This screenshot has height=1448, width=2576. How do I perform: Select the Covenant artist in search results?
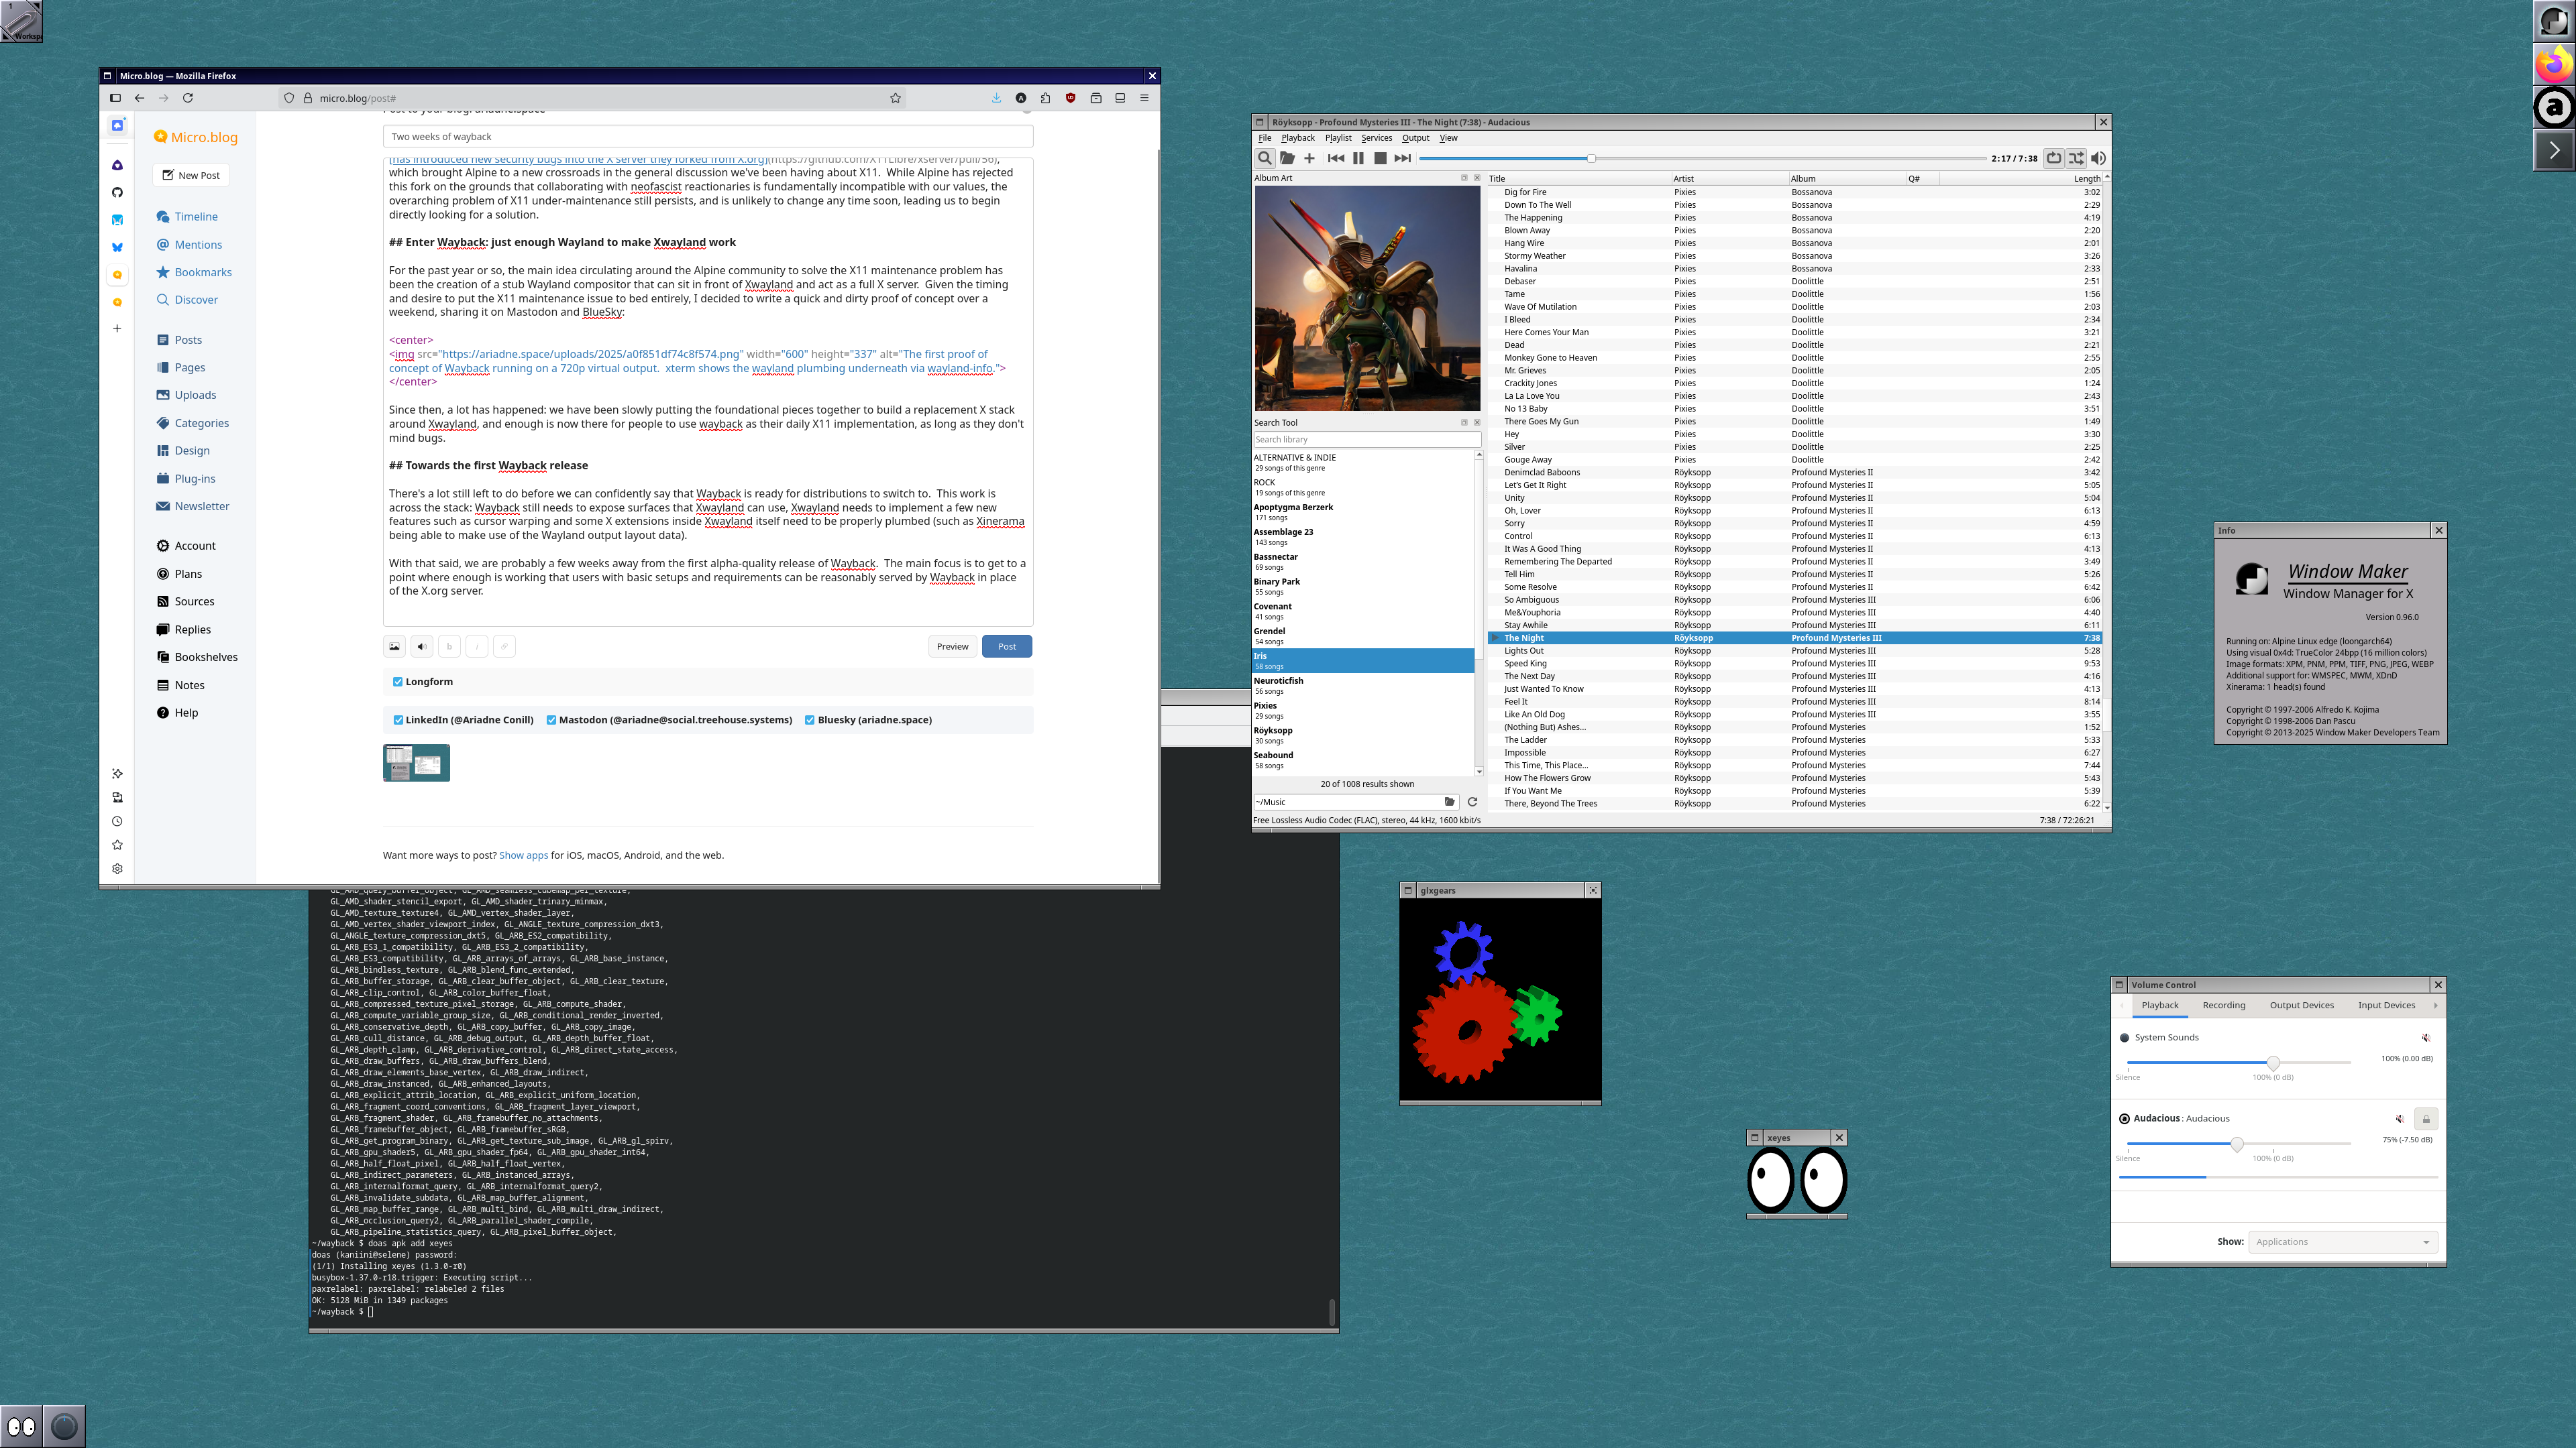tap(1363, 611)
